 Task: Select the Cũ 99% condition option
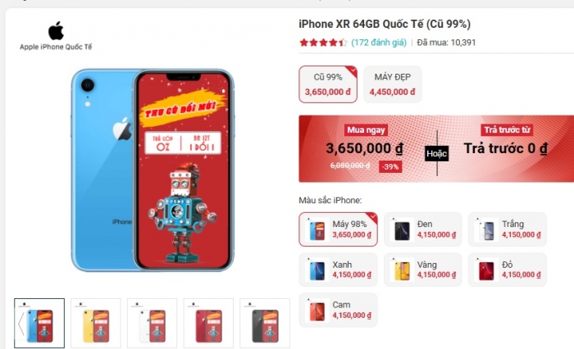pos(328,84)
